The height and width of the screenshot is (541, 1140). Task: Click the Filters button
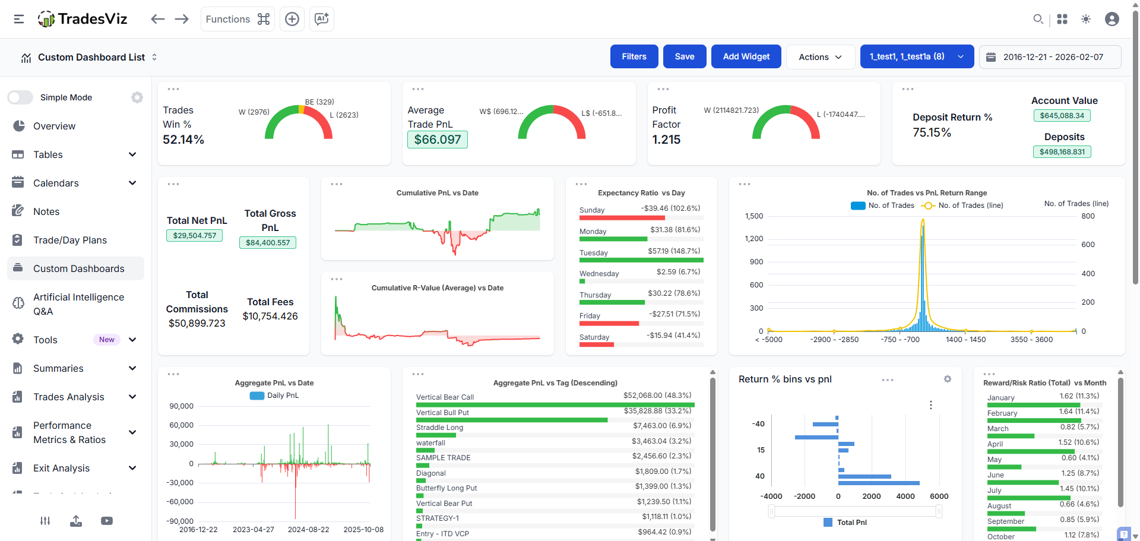[x=634, y=57]
